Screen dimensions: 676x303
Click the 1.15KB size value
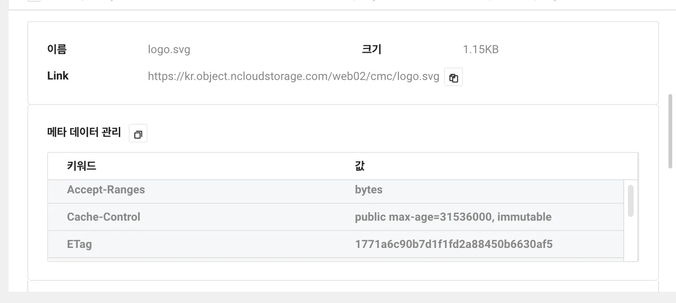tap(481, 49)
